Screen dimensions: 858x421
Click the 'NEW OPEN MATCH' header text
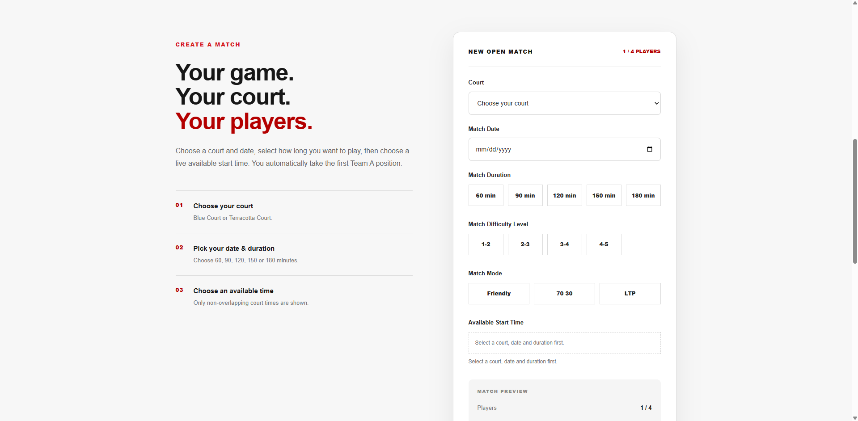tap(500, 52)
